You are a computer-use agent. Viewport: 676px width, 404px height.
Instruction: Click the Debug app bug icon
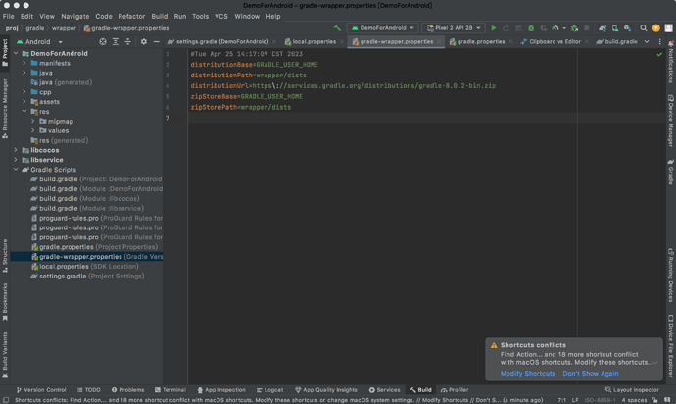531,28
